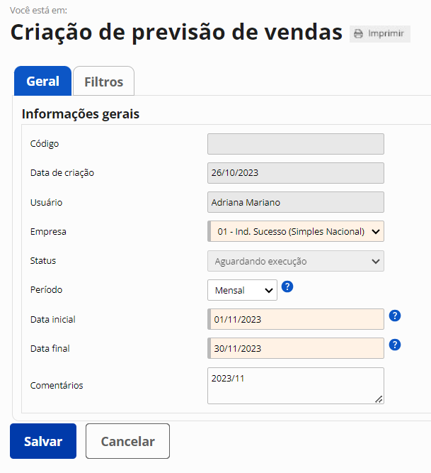Switch to the Filtros tab

coord(103,82)
